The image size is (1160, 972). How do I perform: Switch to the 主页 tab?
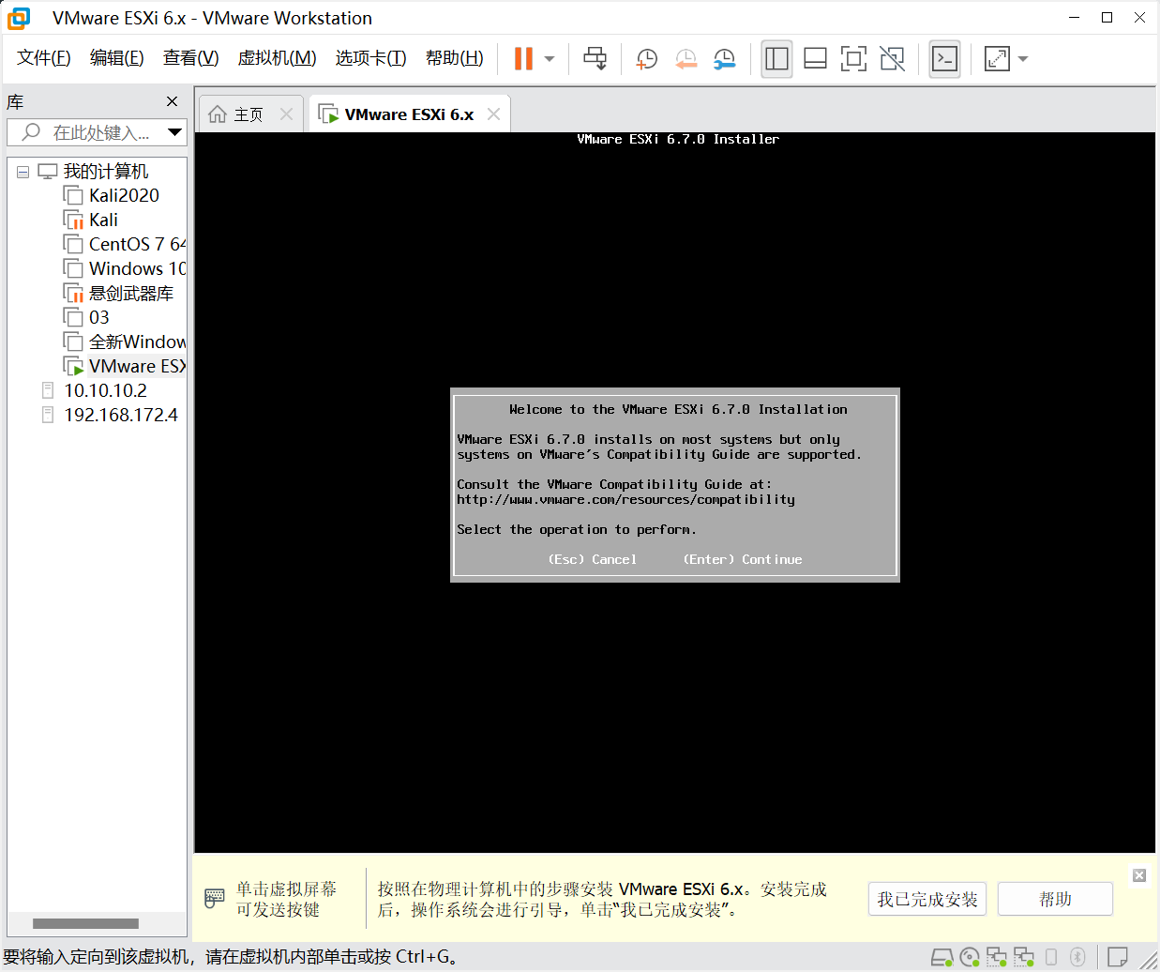tap(248, 114)
